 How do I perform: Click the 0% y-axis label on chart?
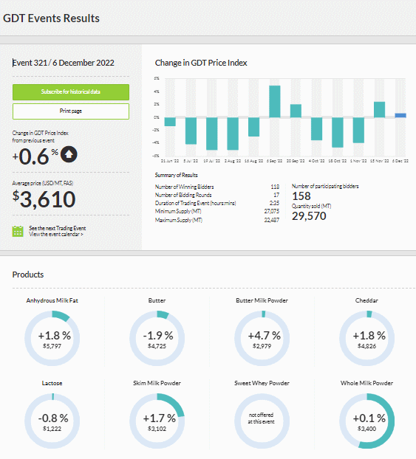click(x=157, y=117)
